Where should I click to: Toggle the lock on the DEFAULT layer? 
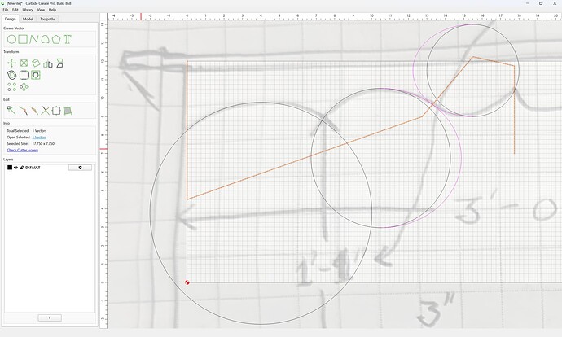tap(21, 168)
